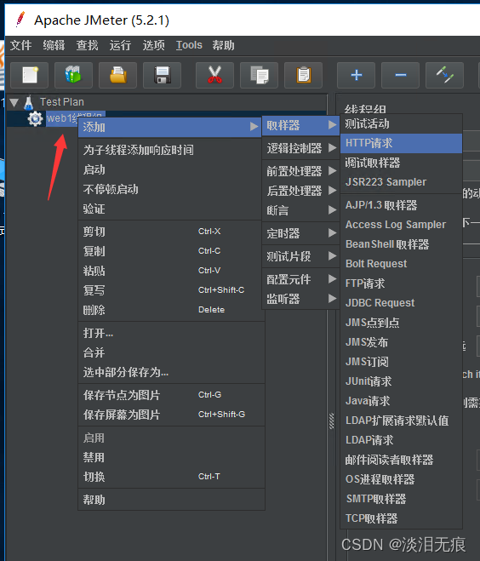Select TCP取样器 entry
This screenshot has height=561, width=480.
pos(402,518)
